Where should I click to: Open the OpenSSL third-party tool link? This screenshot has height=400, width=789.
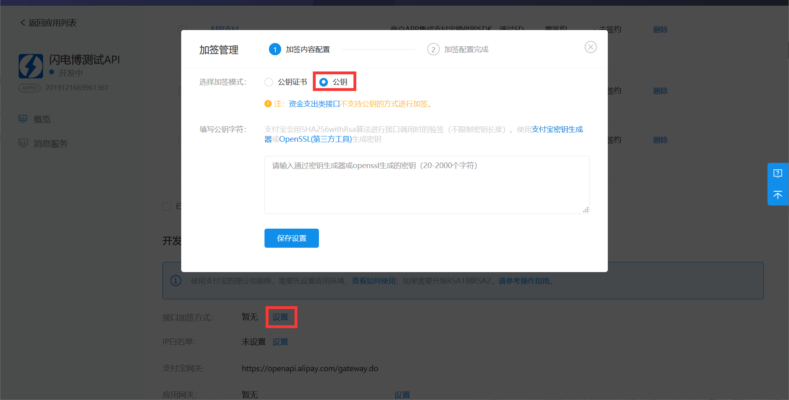coord(315,139)
